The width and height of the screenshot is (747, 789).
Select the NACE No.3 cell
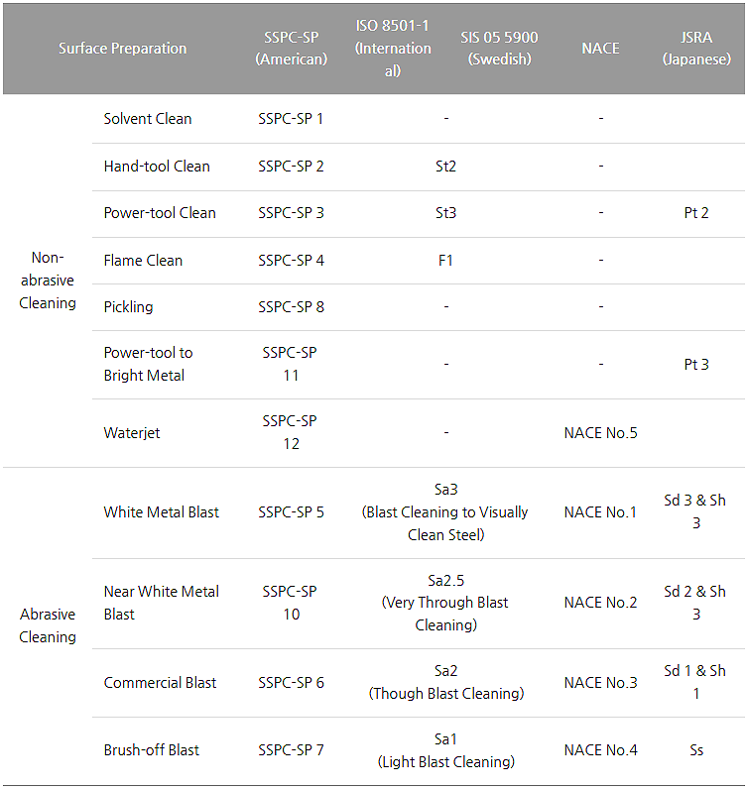600,683
